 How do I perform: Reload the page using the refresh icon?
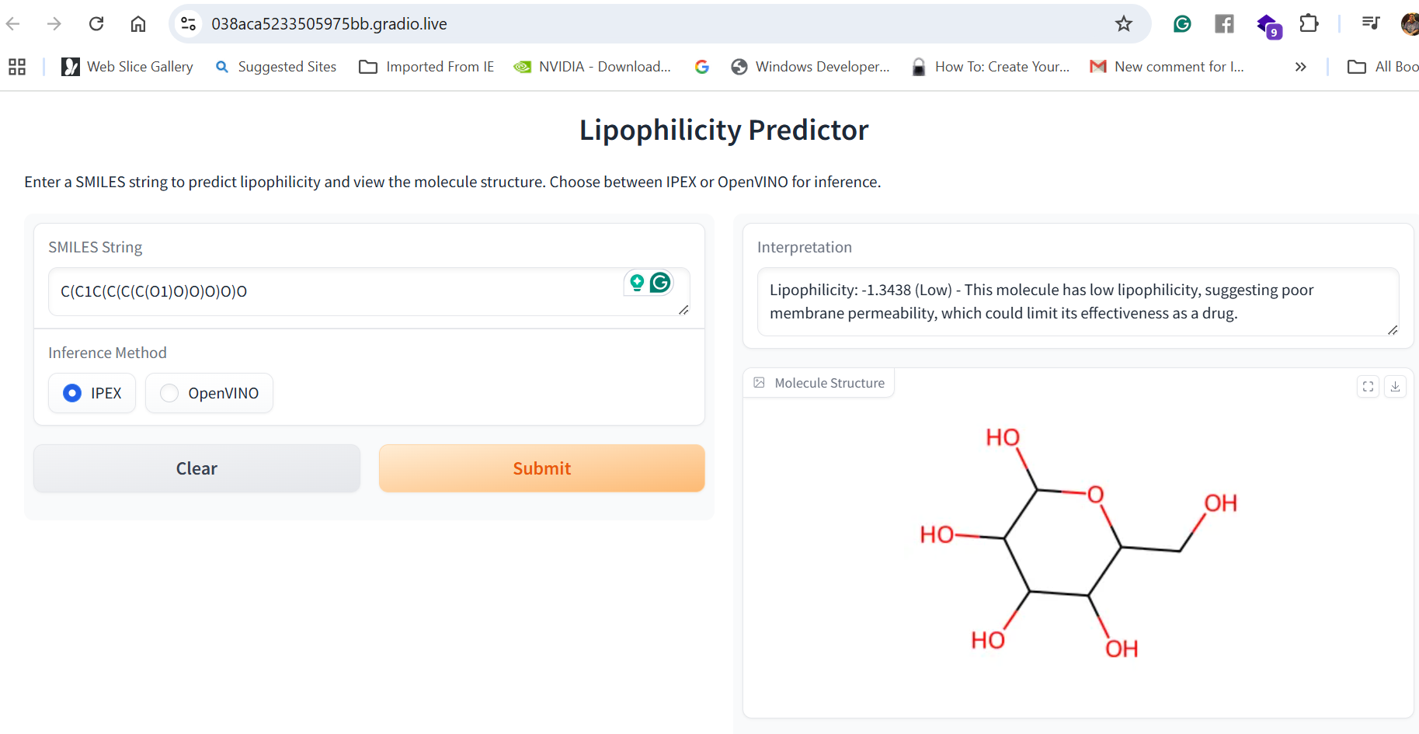pos(96,24)
